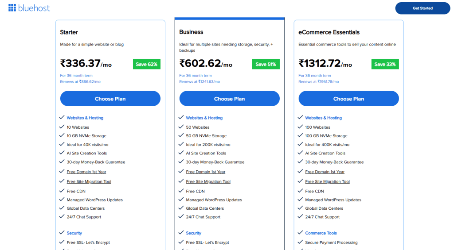This screenshot has height=250, width=454.
Task: Click checkmark beside Starter Security heading
Action: pos(62,233)
